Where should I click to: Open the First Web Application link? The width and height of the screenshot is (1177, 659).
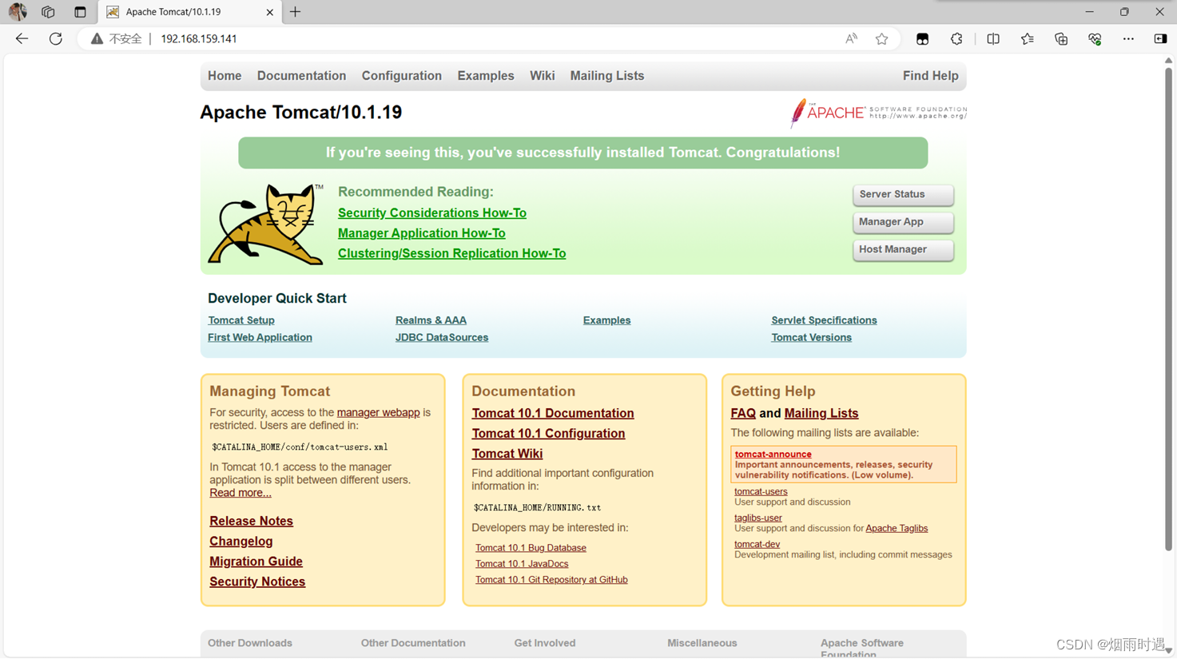pyautogui.click(x=260, y=337)
